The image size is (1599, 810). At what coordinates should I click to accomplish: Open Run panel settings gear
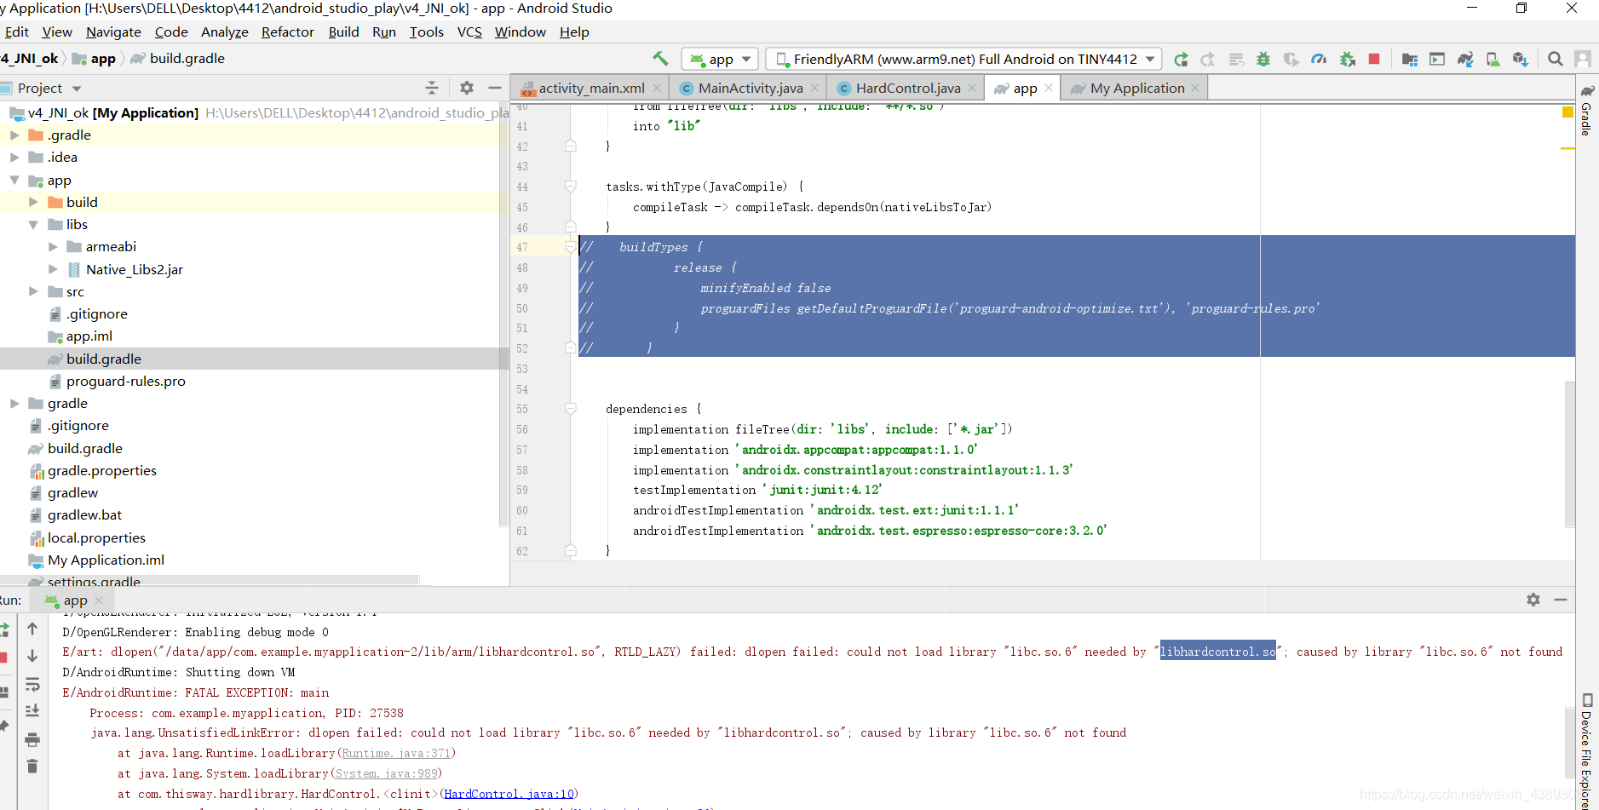(1533, 600)
